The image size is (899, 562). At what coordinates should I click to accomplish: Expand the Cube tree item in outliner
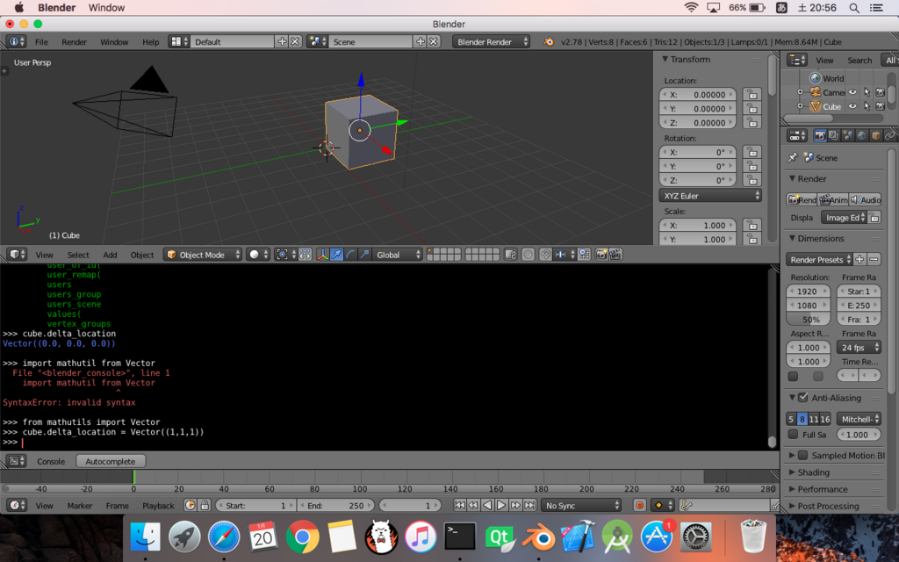[801, 106]
